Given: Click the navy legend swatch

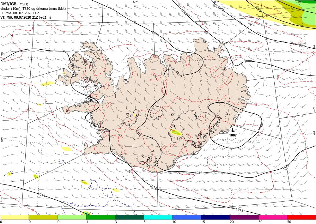Looking at the screenshot, I should pos(216,217).
